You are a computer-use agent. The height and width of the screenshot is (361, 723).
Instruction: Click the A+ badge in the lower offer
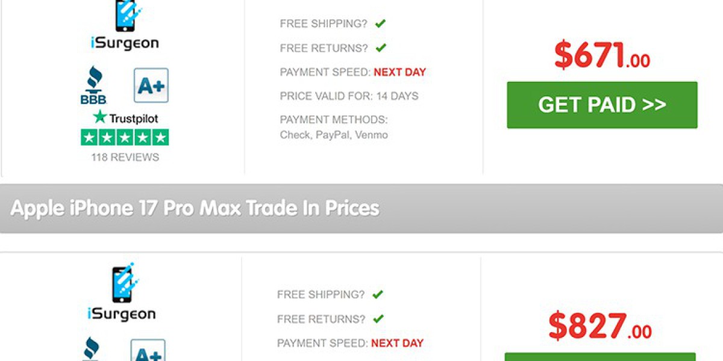[x=148, y=350]
